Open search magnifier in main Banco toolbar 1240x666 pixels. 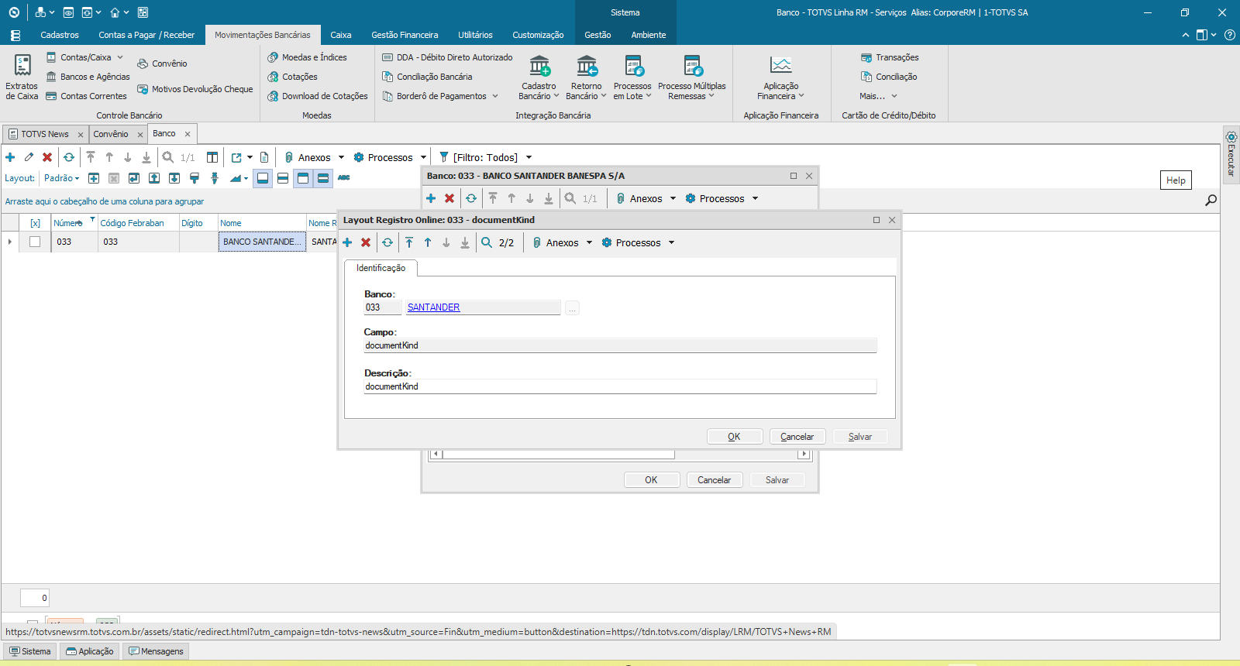click(x=168, y=157)
